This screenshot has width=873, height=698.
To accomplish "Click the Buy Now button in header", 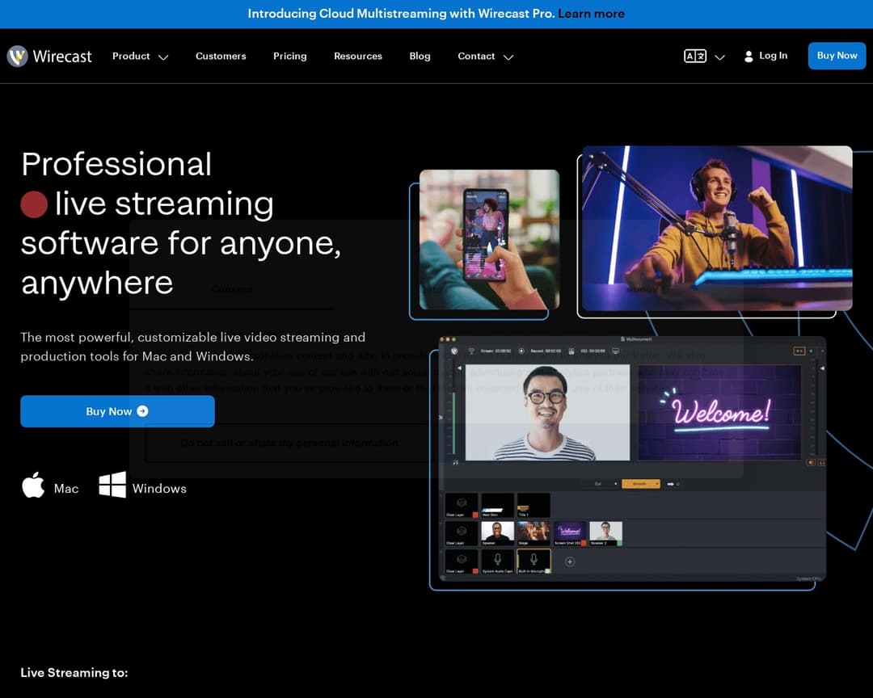I will tap(837, 56).
